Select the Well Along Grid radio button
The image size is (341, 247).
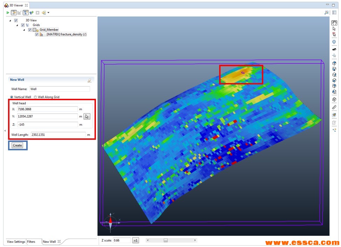click(35, 97)
